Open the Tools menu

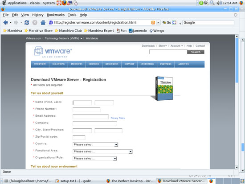(72, 15)
